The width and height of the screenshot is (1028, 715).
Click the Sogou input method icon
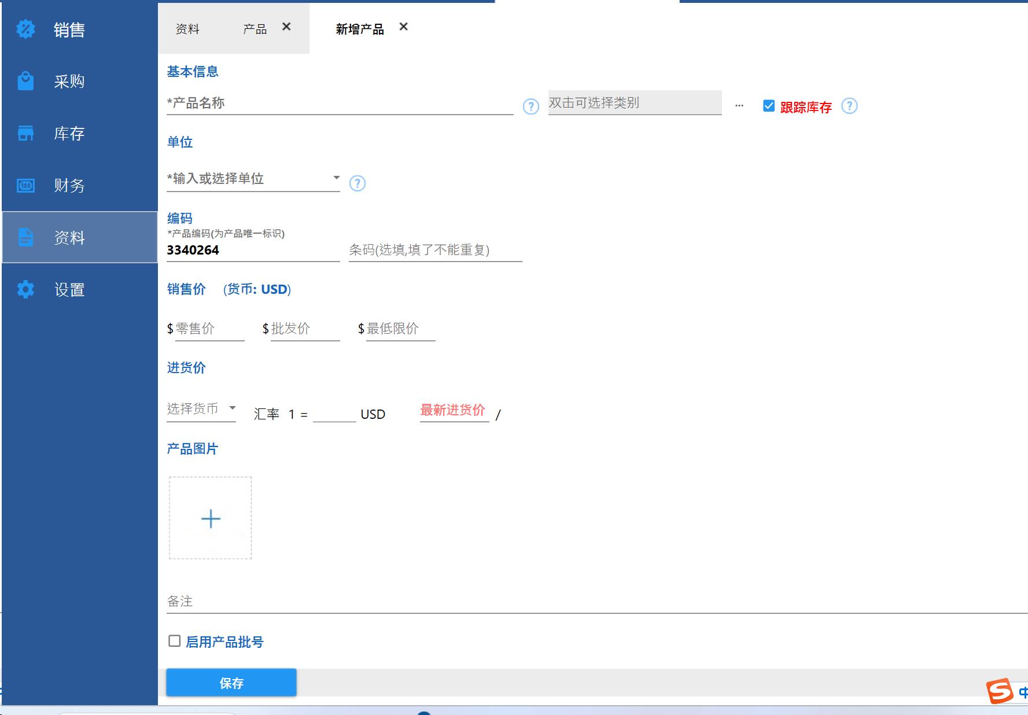[1000, 691]
